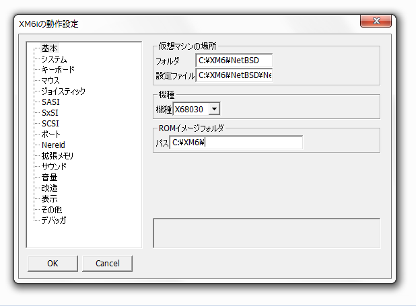Open the Nereid settings
Image resolution: width=416 pixels, height=306 pixels.
53,145
